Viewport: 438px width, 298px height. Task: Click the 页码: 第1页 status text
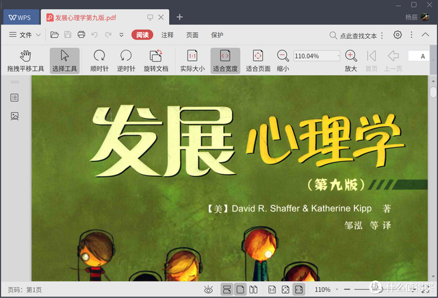point(25,290)
